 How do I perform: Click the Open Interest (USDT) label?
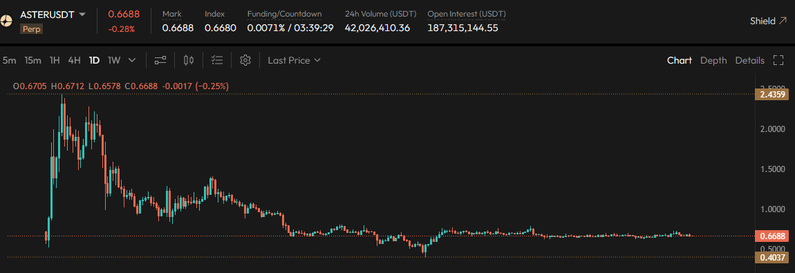pos(467,14)
